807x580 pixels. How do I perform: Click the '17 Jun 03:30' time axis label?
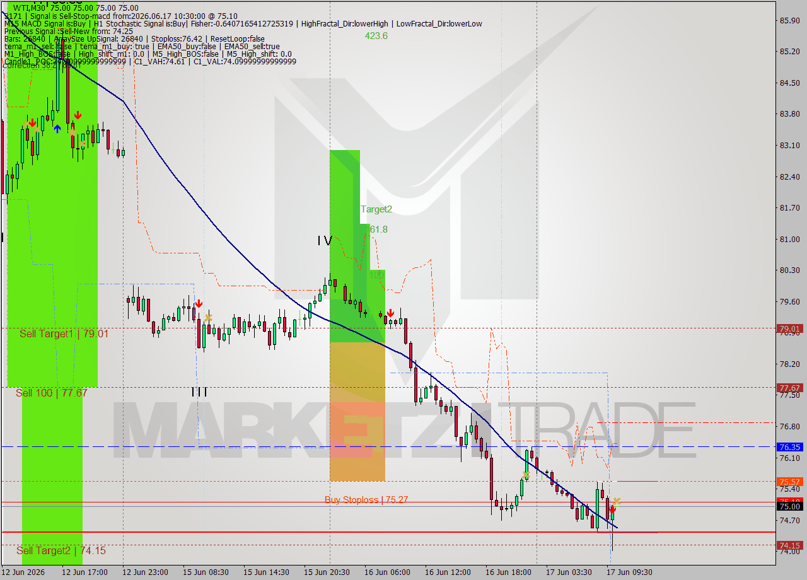coord(569,572)
